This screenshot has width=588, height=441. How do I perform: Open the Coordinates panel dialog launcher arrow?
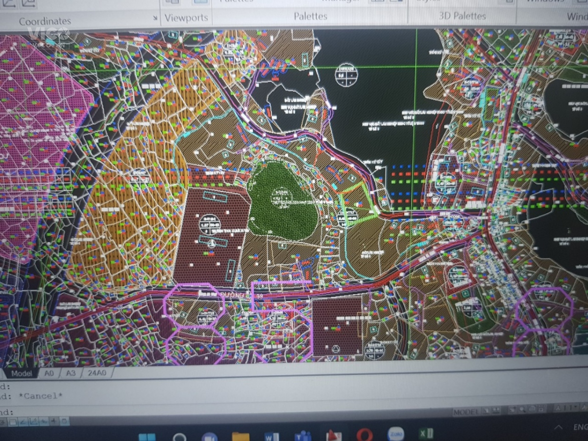[155, 19]
